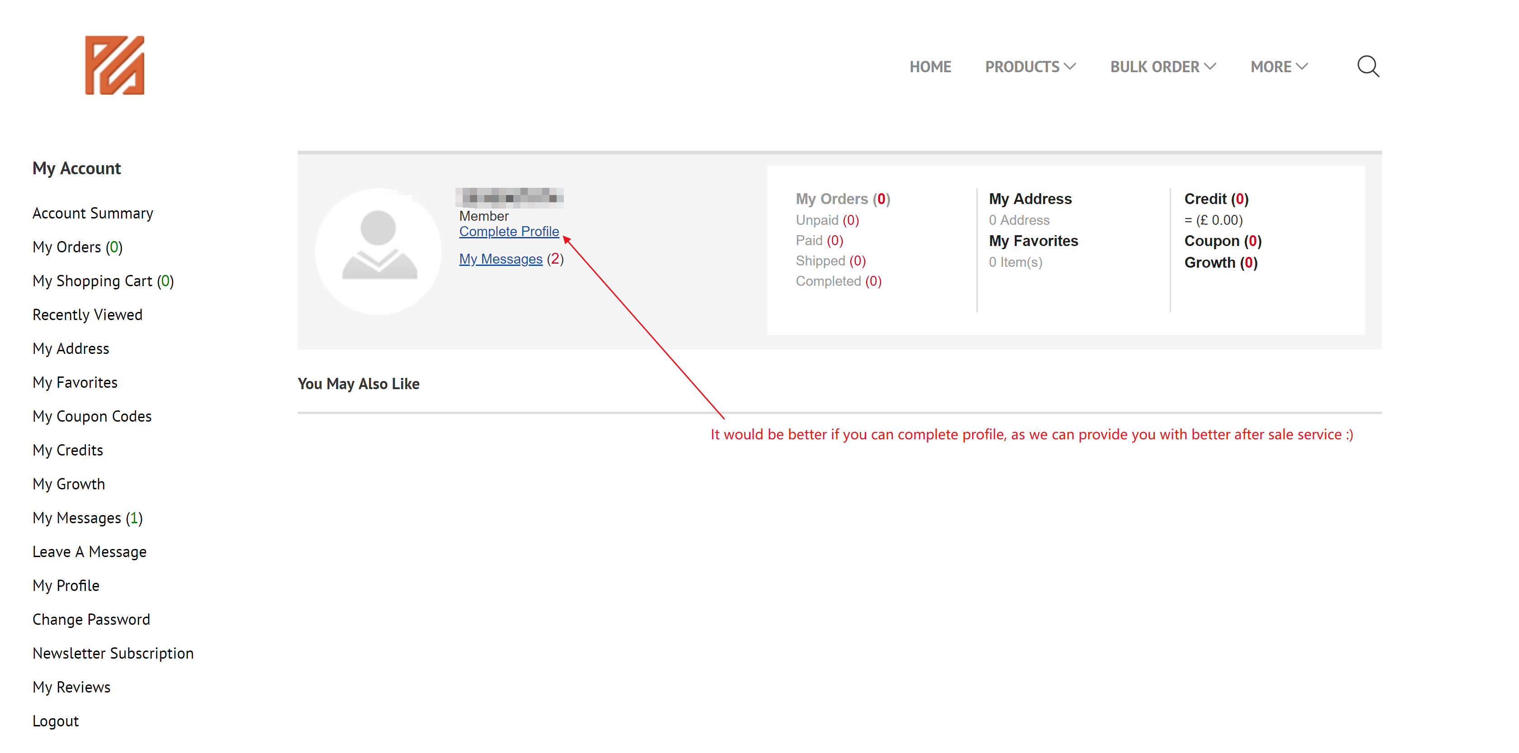Open My Messages link beside avatar
This screenshot has width=1519, height=753.
[500, 259]
